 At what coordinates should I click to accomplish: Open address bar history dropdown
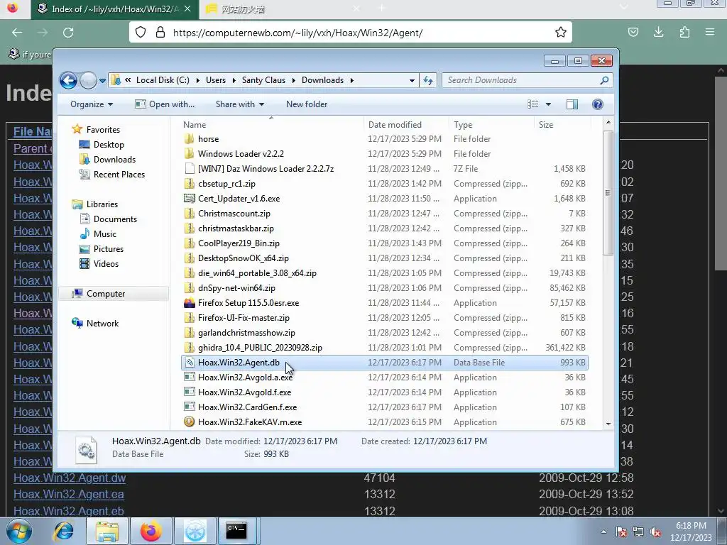coord(412,81)
